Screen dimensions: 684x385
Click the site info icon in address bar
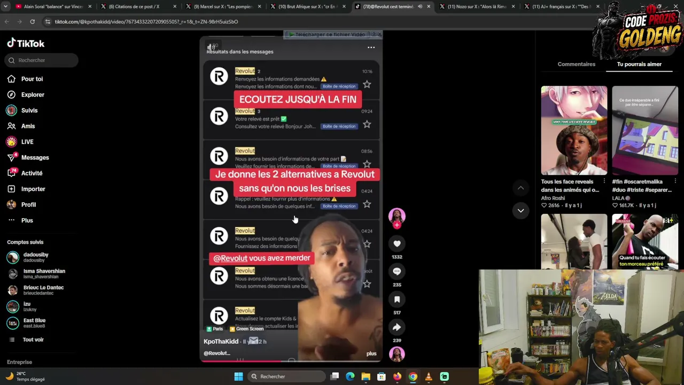(x=48, y=21)
